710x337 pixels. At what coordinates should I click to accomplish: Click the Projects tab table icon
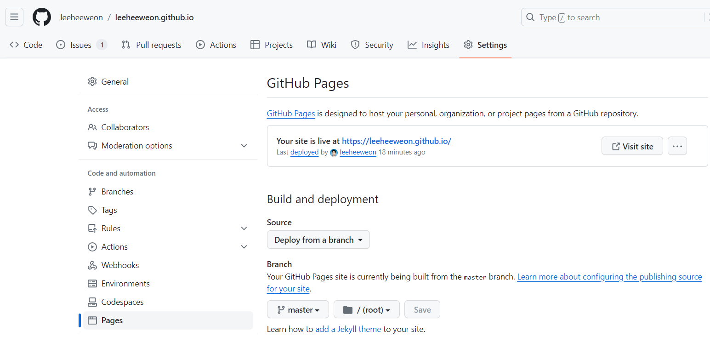point(255,45)
